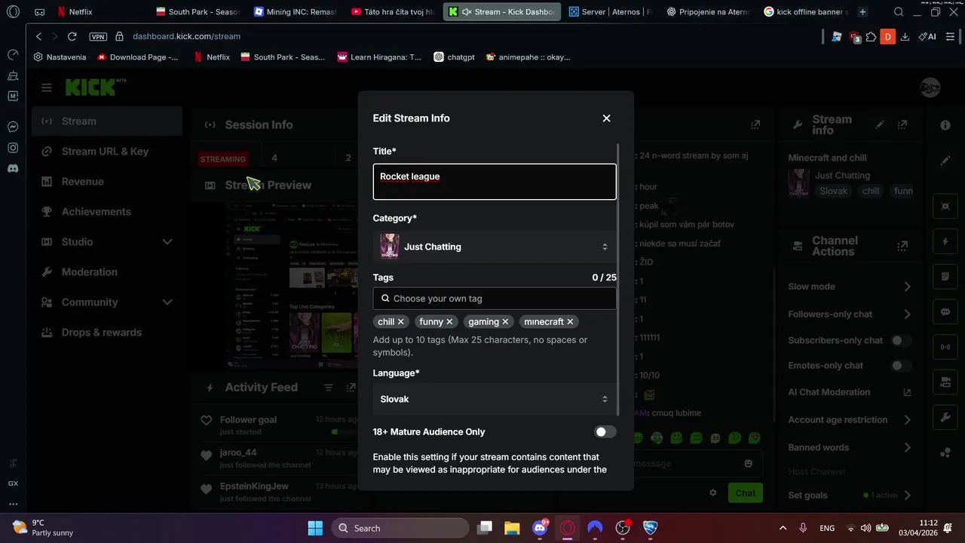Remove the gaming tag

point(505,322)
